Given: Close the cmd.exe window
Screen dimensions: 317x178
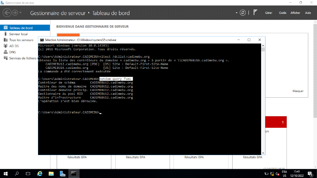Looking at the screenshot, I should click(260, 40).
